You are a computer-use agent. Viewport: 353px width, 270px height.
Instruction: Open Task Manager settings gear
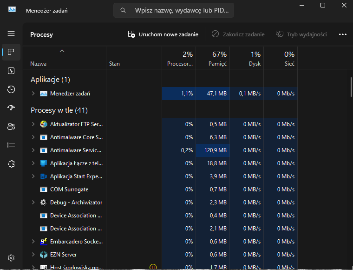[x=11, y=258]
